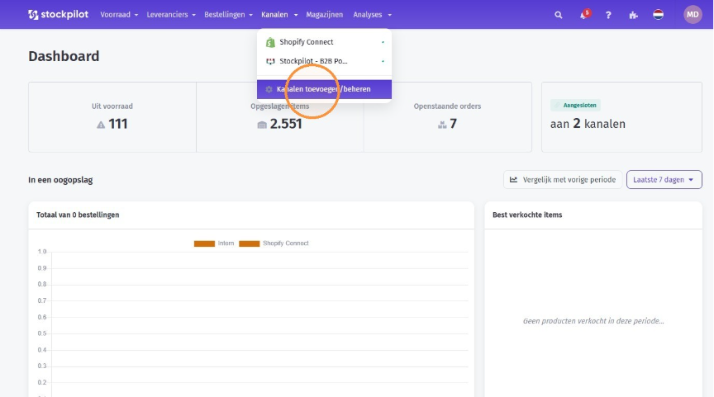
Task: Click the 2.551 stored items value
Action: pyautogui.click(x=286, y=124)
